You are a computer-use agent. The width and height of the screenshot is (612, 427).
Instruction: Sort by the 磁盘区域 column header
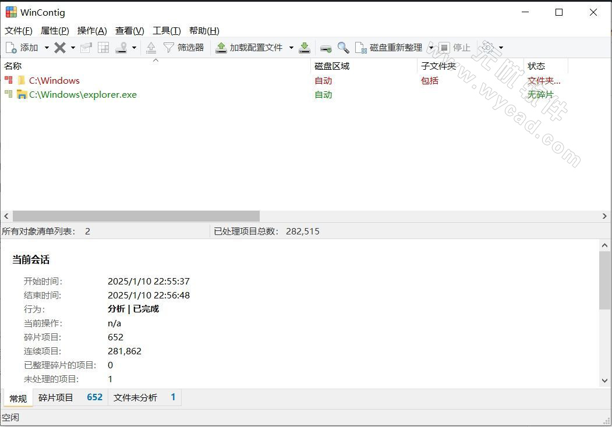click(364, 66)
